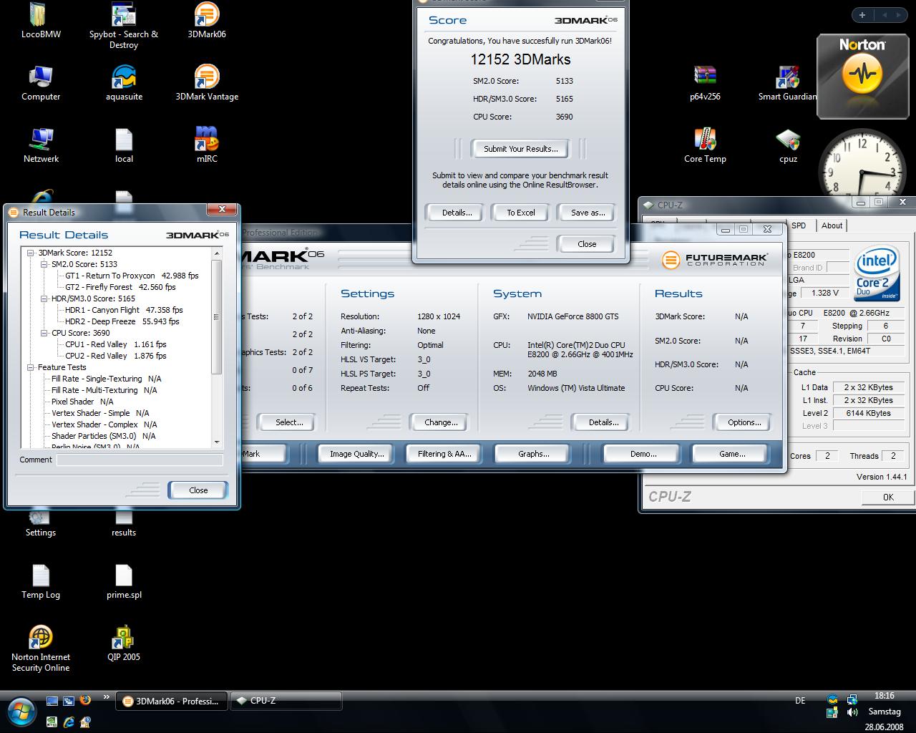916x733 pixels.
Task: Launch the mIRC shortcut
Action: point(207,145)
